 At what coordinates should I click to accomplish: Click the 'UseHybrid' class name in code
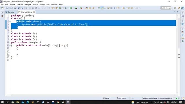(35, 42)
